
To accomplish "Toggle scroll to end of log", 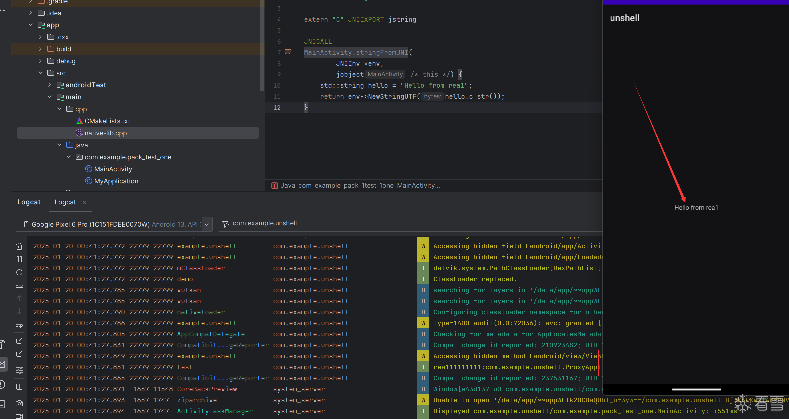I will (x=19, y=285).
